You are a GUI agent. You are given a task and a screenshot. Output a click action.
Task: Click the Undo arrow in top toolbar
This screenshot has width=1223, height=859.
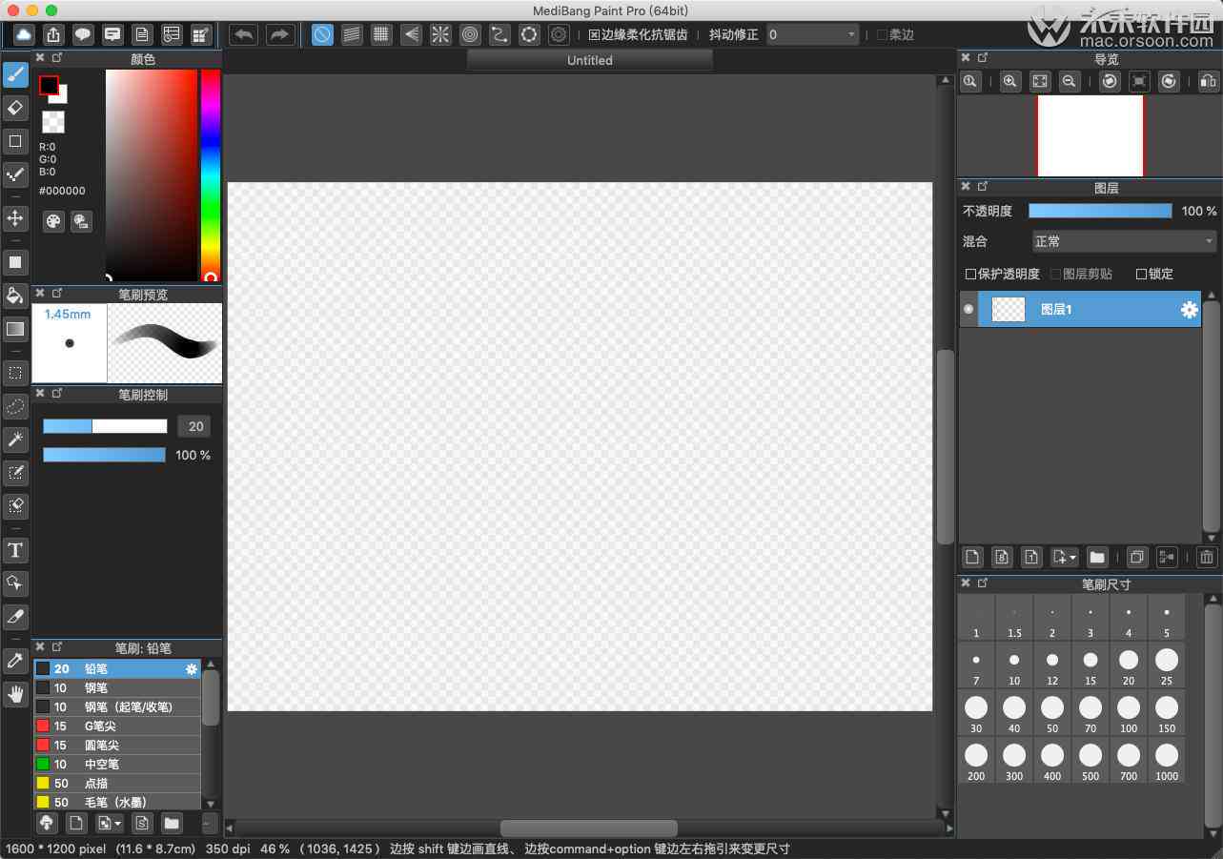(x=244, y=34)
